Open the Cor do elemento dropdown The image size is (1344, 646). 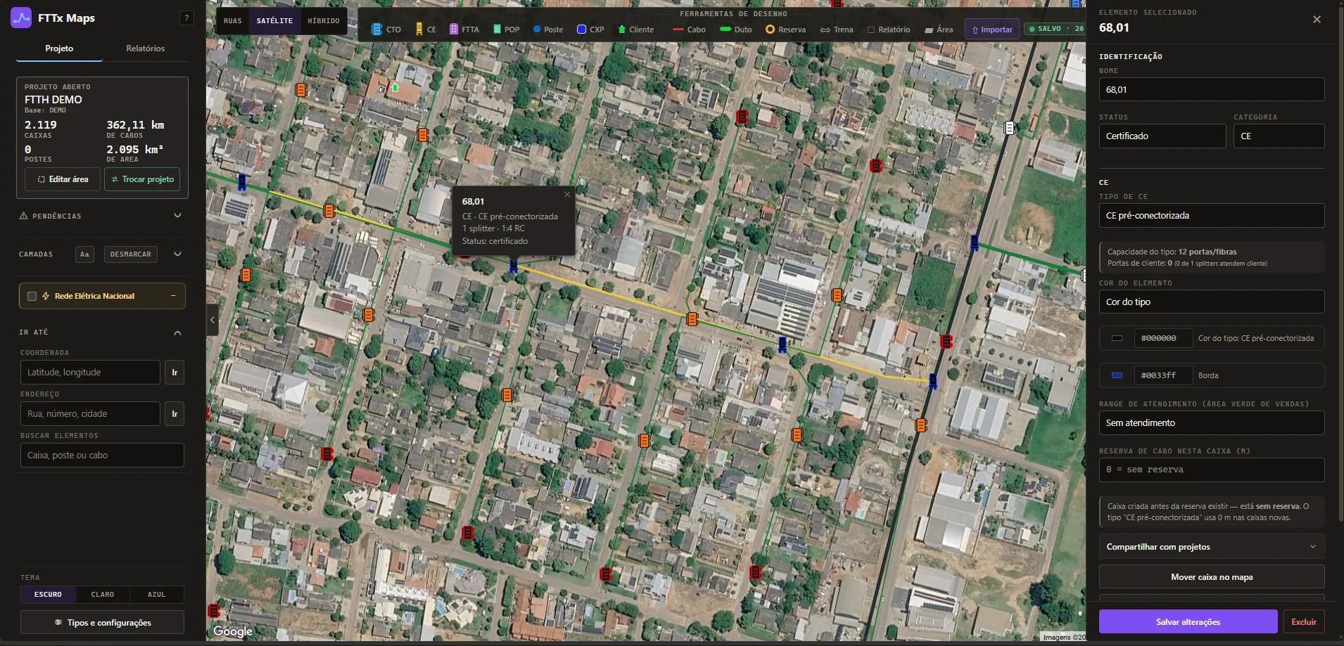[x=1212, y=302]
